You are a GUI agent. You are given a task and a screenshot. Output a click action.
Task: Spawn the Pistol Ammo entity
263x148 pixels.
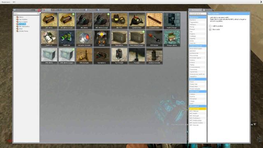119,38
